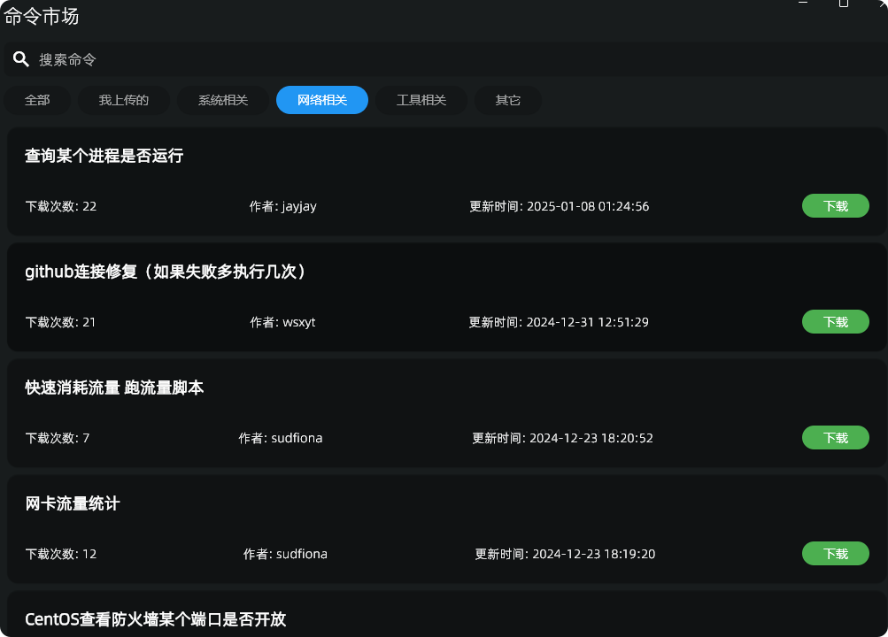Select the 系统相关 category tab
The width and height of the screenshot is (888, 637).
pos(223,100)
